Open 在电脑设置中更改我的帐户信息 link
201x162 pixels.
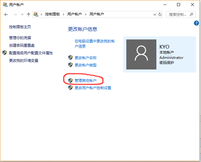click(95, 44)
